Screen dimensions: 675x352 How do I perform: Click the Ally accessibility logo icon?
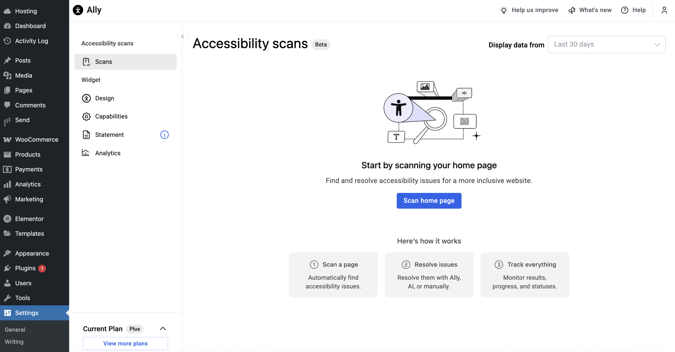click(x=78, y=10)
